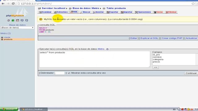Click the Actualizar link

[x=191, y=38]
